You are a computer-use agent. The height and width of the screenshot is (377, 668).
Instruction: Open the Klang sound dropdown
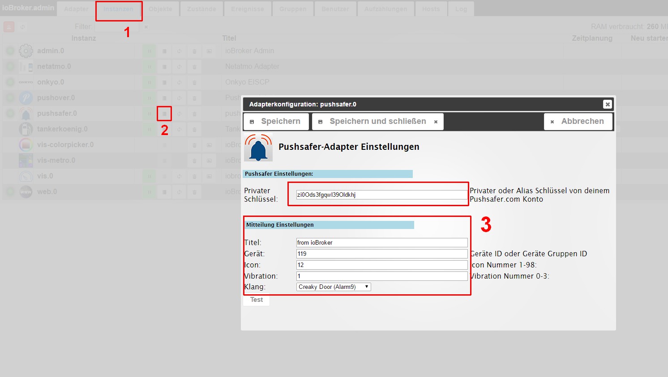click(x=334, y=287)
